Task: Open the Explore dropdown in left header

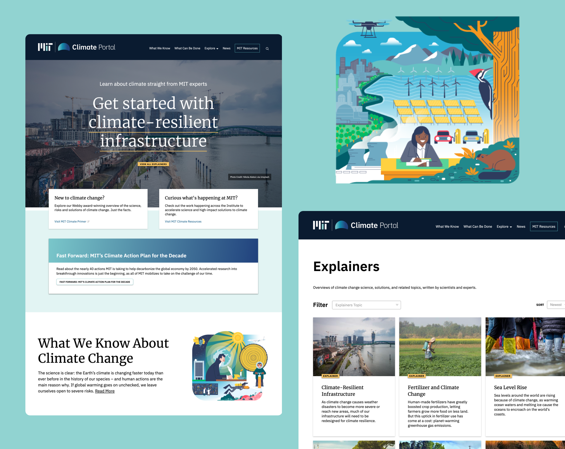Action: (211, 48)
